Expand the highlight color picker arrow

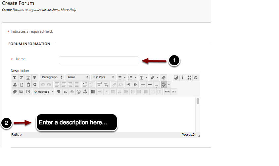click(x=158, y=78)
